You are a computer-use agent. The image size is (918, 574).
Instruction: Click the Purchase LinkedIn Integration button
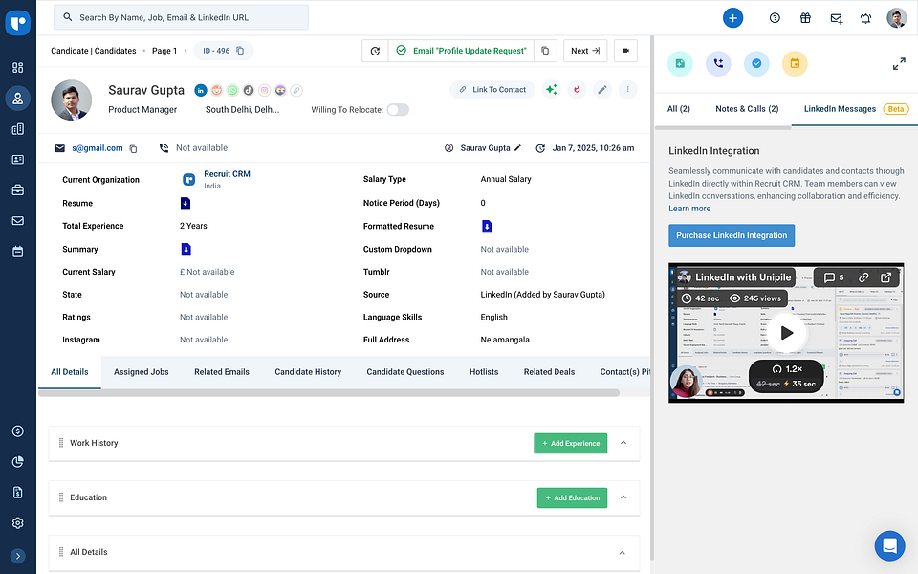732,235
